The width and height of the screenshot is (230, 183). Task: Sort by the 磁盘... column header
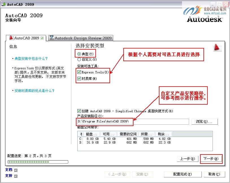(x=91, y=134)
